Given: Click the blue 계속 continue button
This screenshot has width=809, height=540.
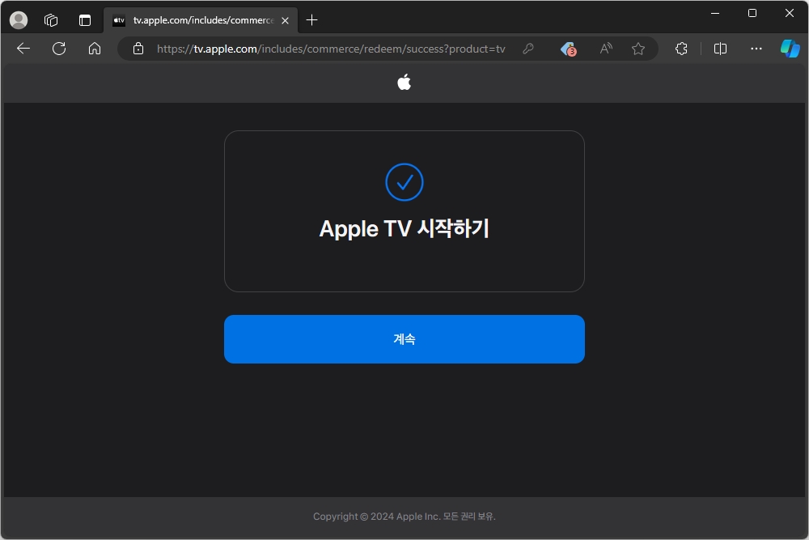Looking at the screenshot, I should click(x=404, y=339).
